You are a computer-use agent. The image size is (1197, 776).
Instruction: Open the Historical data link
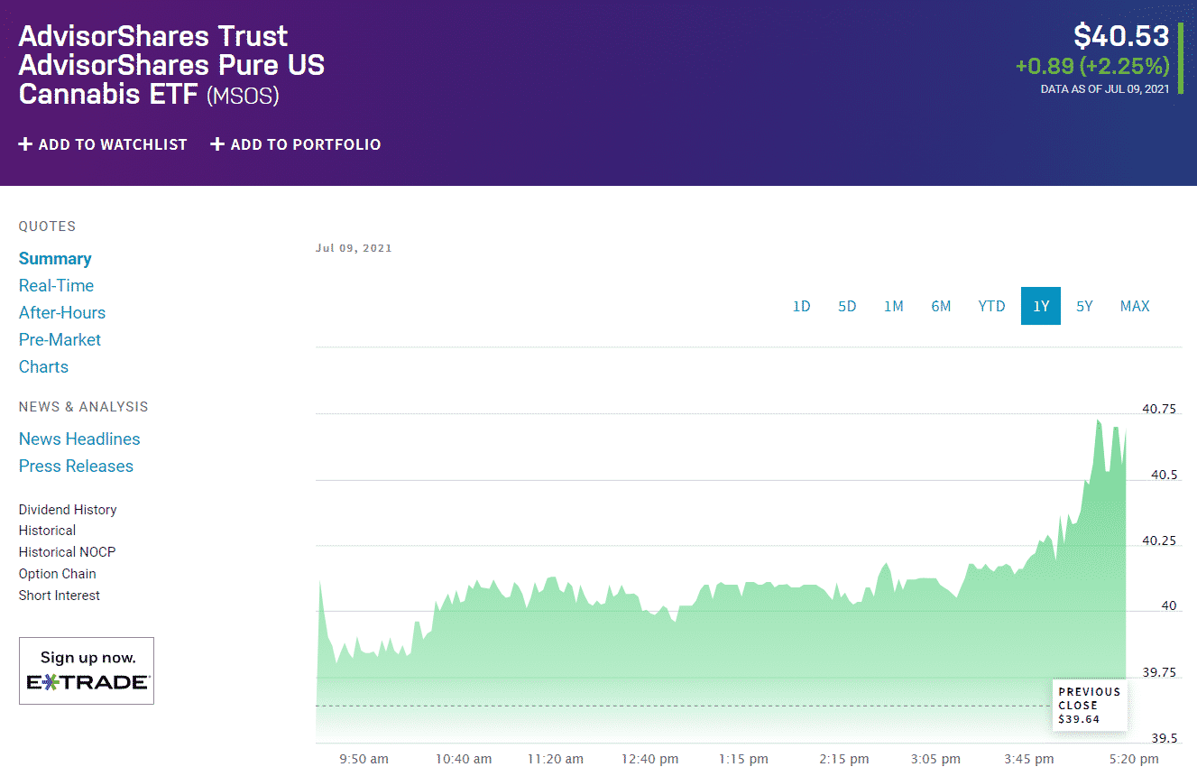click(x=47, y=531)
